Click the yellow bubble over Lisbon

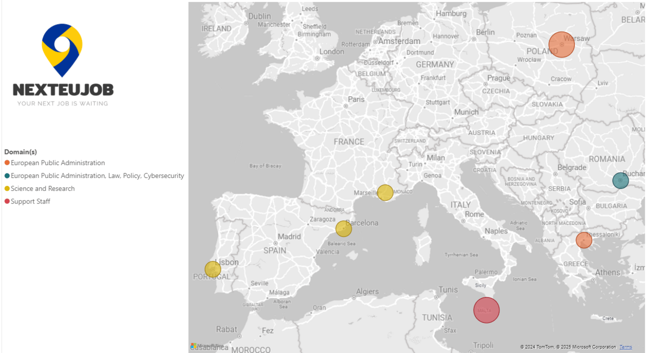click(x=213, y=269)
